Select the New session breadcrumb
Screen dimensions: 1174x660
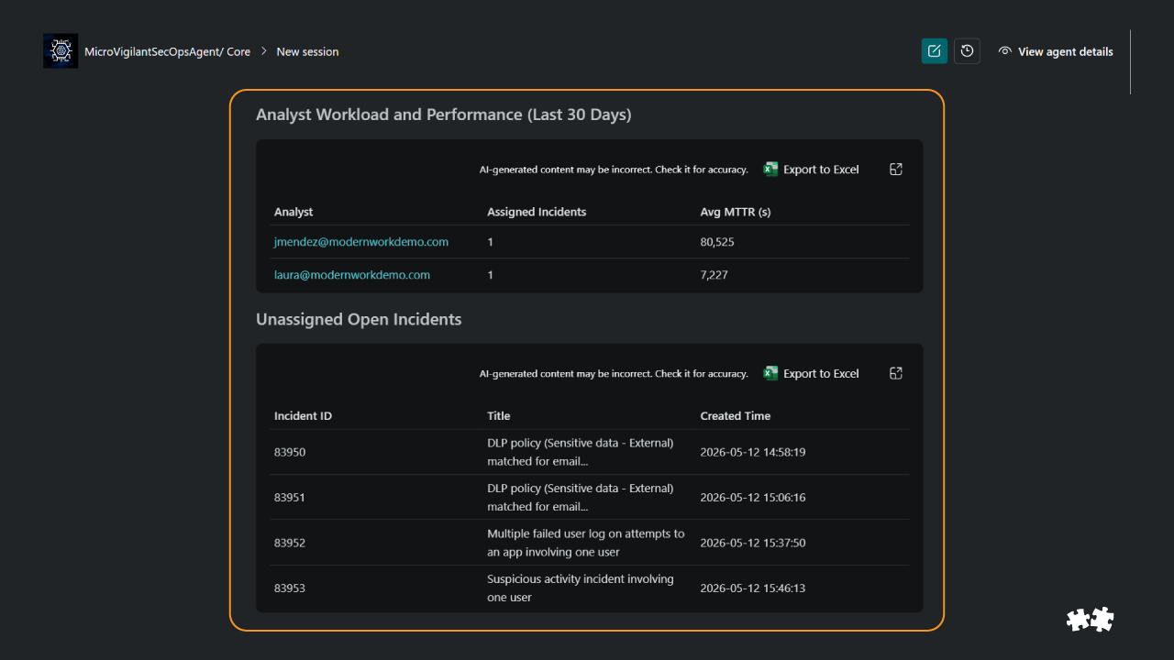[x=307, y=52]
